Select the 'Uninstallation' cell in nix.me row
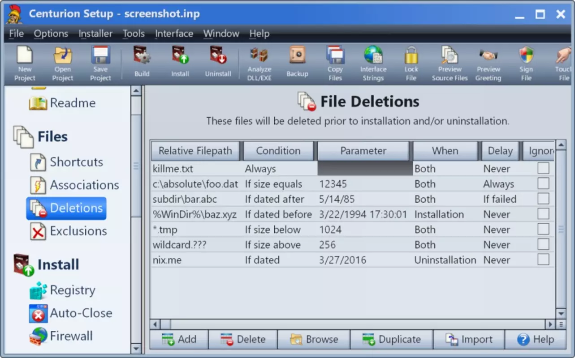 [x=447, y=260]
